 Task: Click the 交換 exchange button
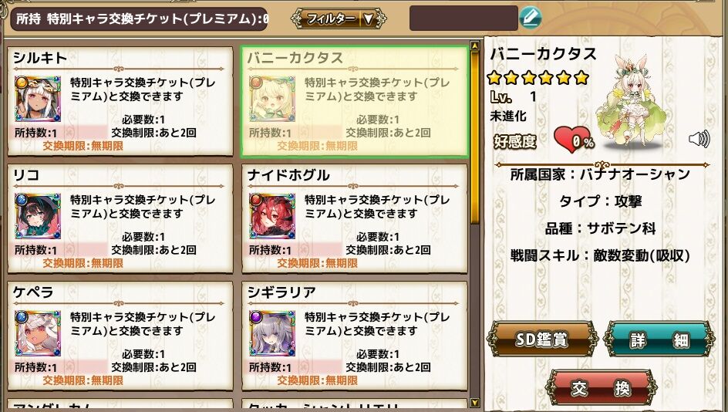601,387
